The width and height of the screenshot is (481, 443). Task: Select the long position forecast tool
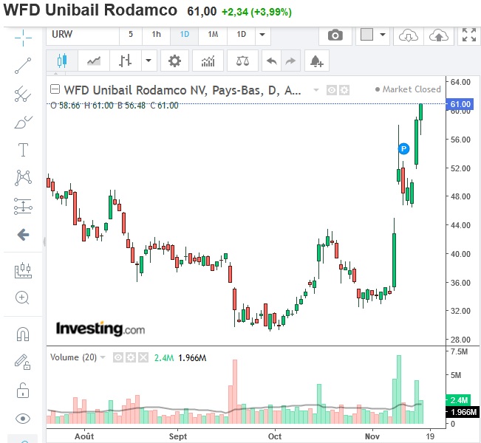point(23,206)
